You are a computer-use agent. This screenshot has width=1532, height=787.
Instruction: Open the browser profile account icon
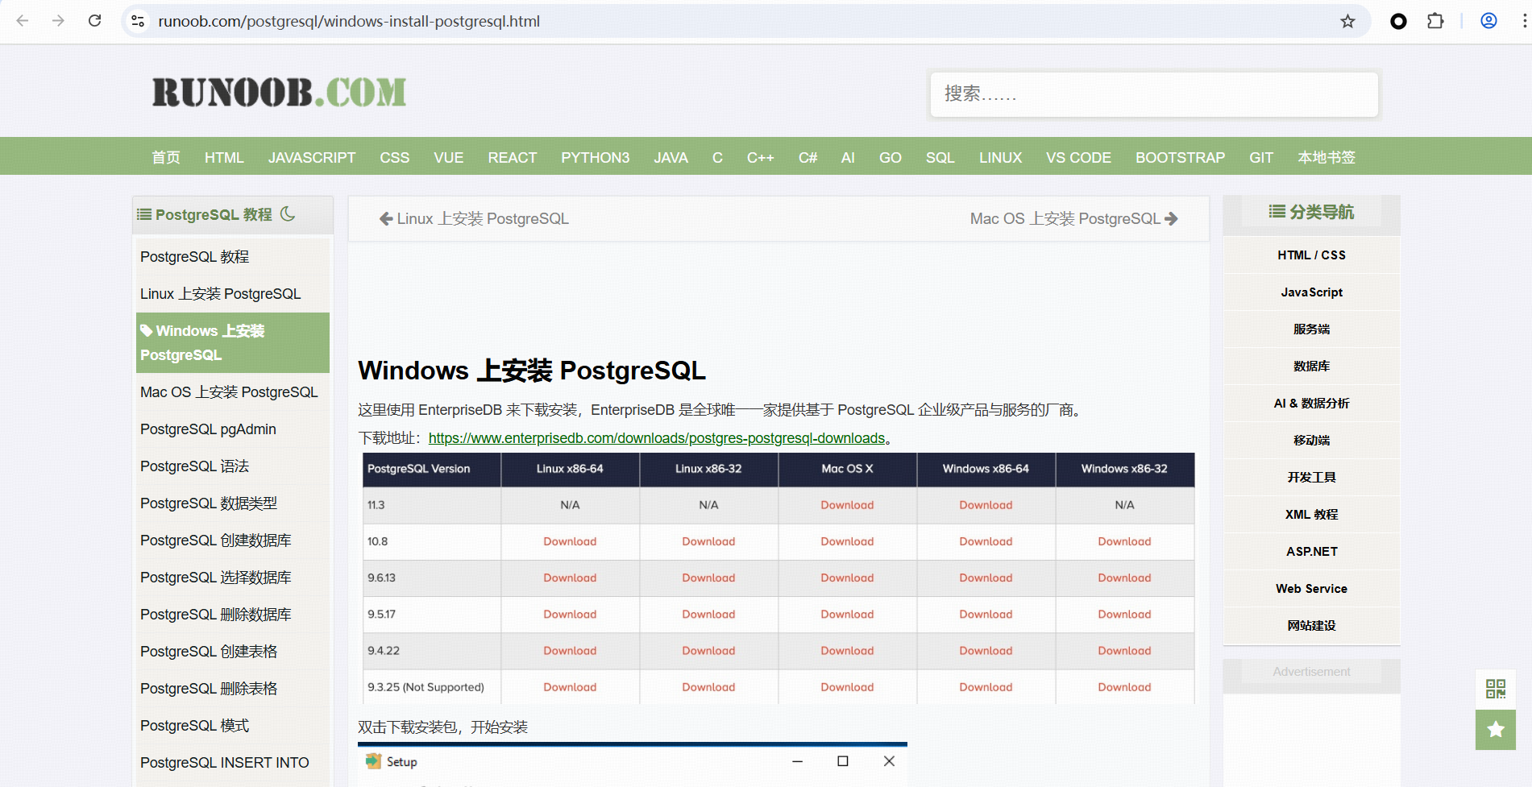[x=1487, y=21]
